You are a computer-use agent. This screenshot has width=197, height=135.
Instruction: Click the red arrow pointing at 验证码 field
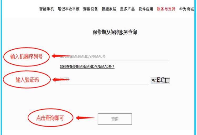tap(61, 80)
